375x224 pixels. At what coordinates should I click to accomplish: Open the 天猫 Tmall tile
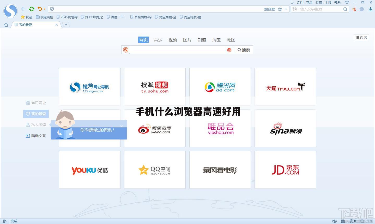(x=285, y=87)
